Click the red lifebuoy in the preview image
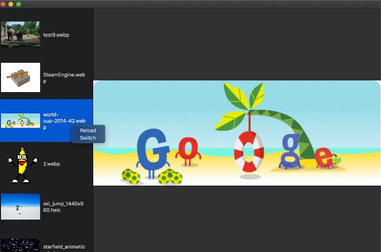381x252 pixels. pos(249,151)
